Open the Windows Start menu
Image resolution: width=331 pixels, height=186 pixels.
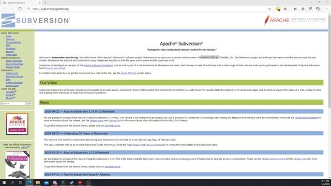[x=4, y=182]
